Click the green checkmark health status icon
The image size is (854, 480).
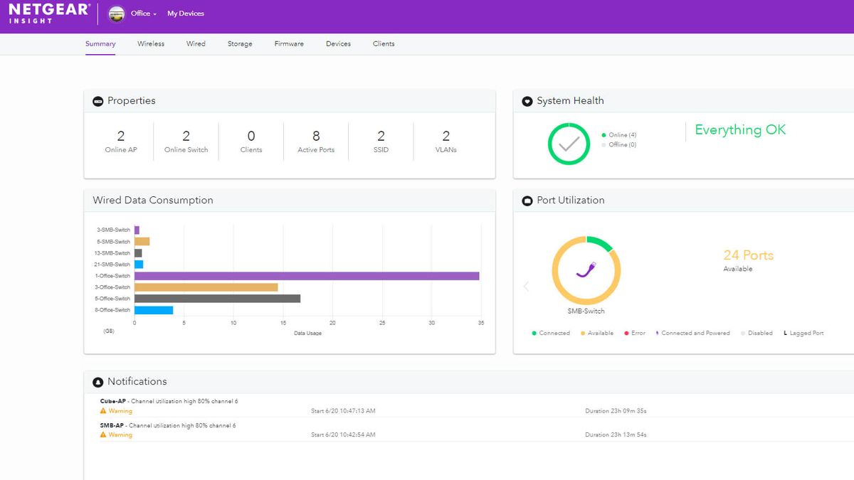tap(569, 144)
